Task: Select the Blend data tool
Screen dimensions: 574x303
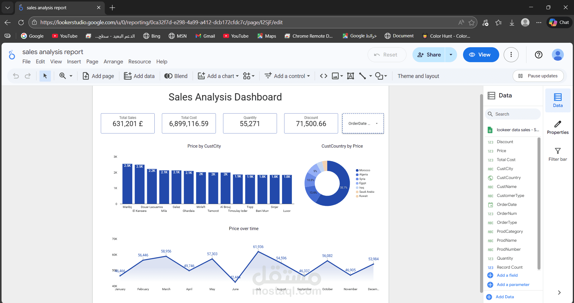Action: 176,76
